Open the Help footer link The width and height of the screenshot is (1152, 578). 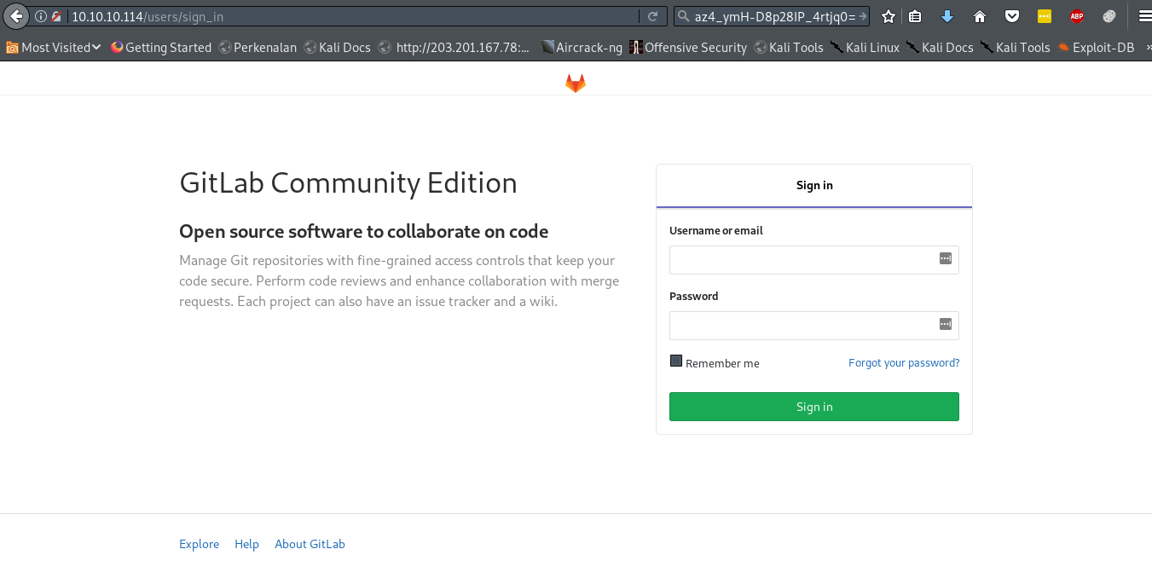tap(246, 544)
